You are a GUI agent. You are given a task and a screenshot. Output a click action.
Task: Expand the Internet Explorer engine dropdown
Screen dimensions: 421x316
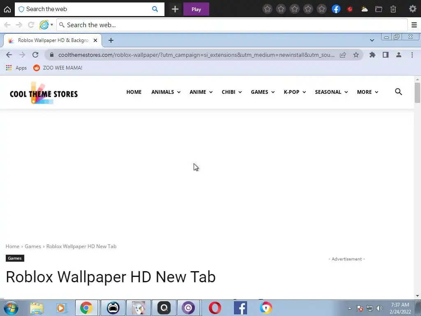[x=51, y=25]
